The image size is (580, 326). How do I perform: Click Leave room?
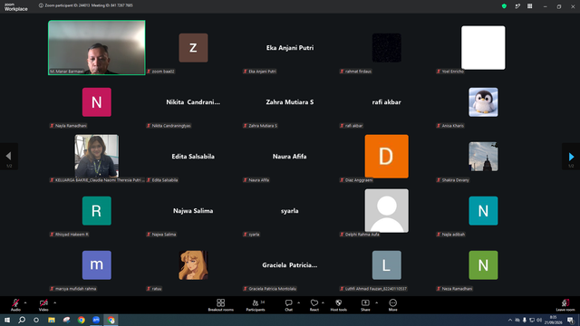(565, 305)
